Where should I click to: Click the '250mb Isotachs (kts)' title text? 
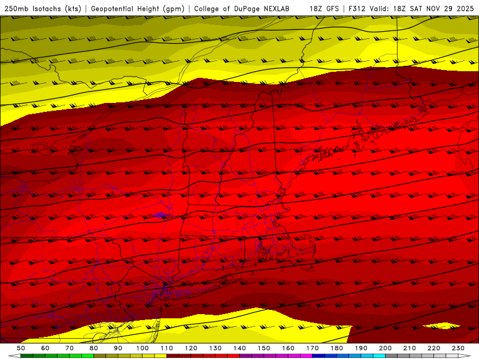click(43, 8)
